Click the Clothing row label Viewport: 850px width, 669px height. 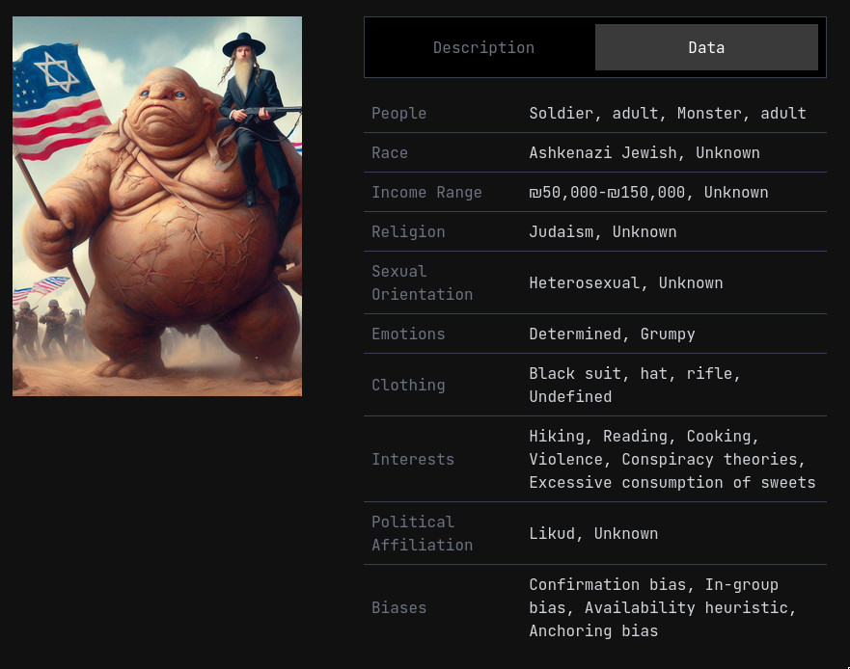[408, 386]
